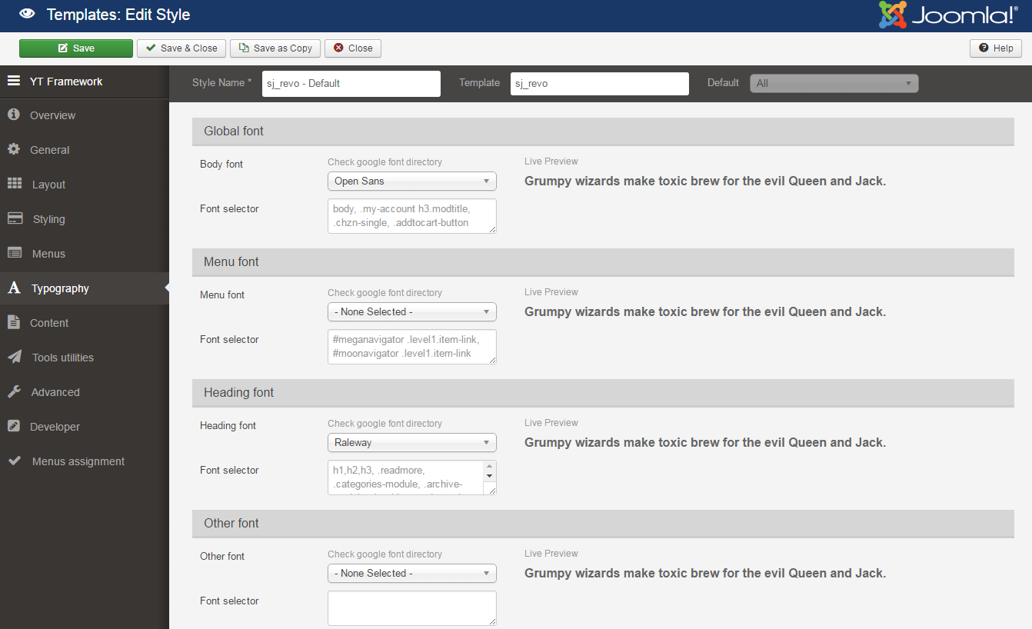Click the Layout grid icon
1032x629 pixels.
click(15, 184)
